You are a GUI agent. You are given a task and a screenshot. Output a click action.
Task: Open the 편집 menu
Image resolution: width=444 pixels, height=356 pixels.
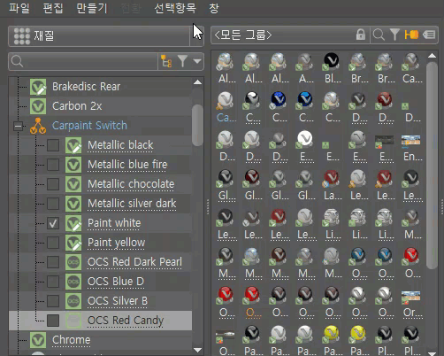53,8
